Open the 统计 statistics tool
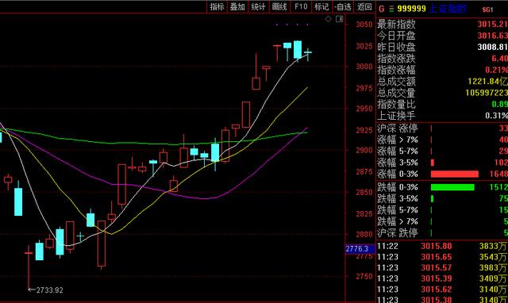Viewport: 508px width, 303px height. click(x=258, y=7)
